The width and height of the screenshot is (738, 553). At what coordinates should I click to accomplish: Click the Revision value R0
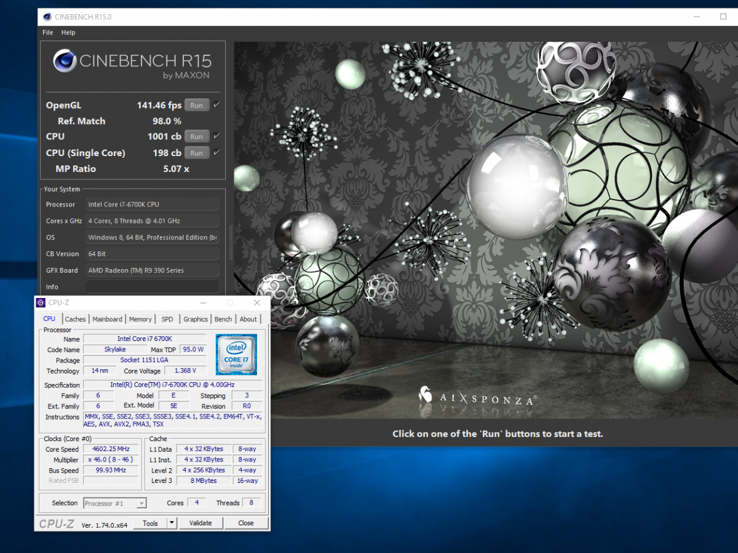[x=247, y=406]
